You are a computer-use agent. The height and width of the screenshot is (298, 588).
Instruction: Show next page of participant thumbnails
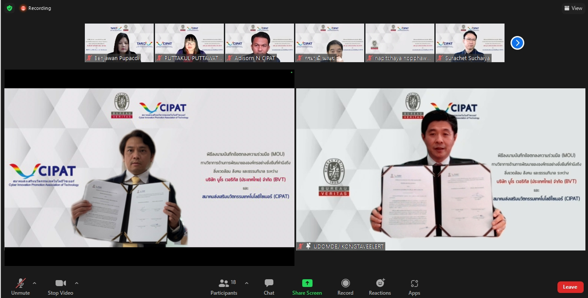coord(517,43)
